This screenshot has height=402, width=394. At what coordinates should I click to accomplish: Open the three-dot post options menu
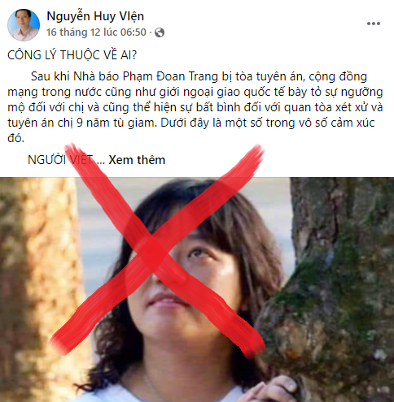click(374, 24)
